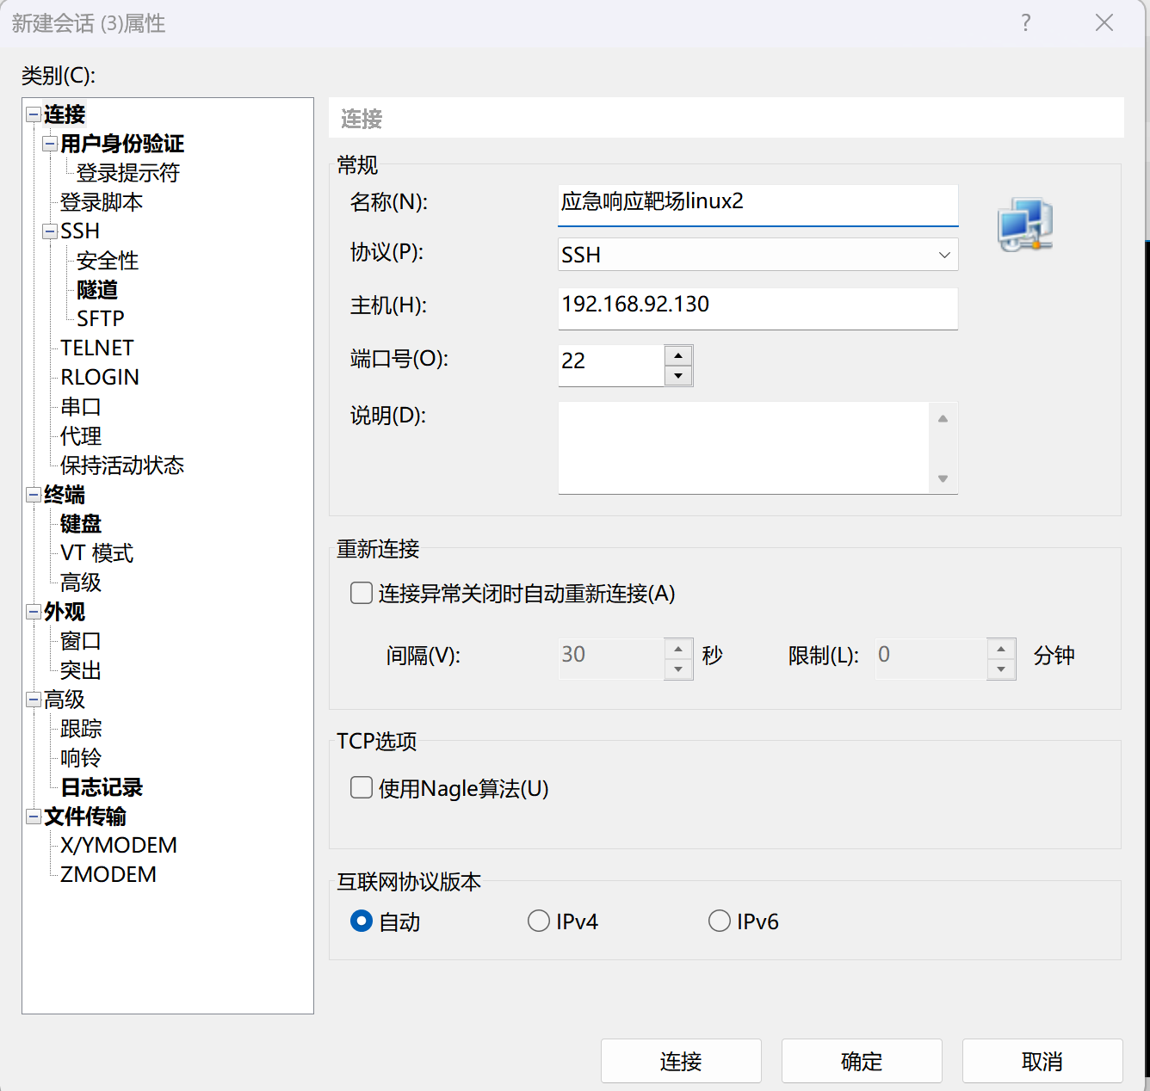Image resolution: width=1150 pixels, height=1091 pixels.
Task: Collapse the 文件传输 tree node
Action: coord(34,817)
